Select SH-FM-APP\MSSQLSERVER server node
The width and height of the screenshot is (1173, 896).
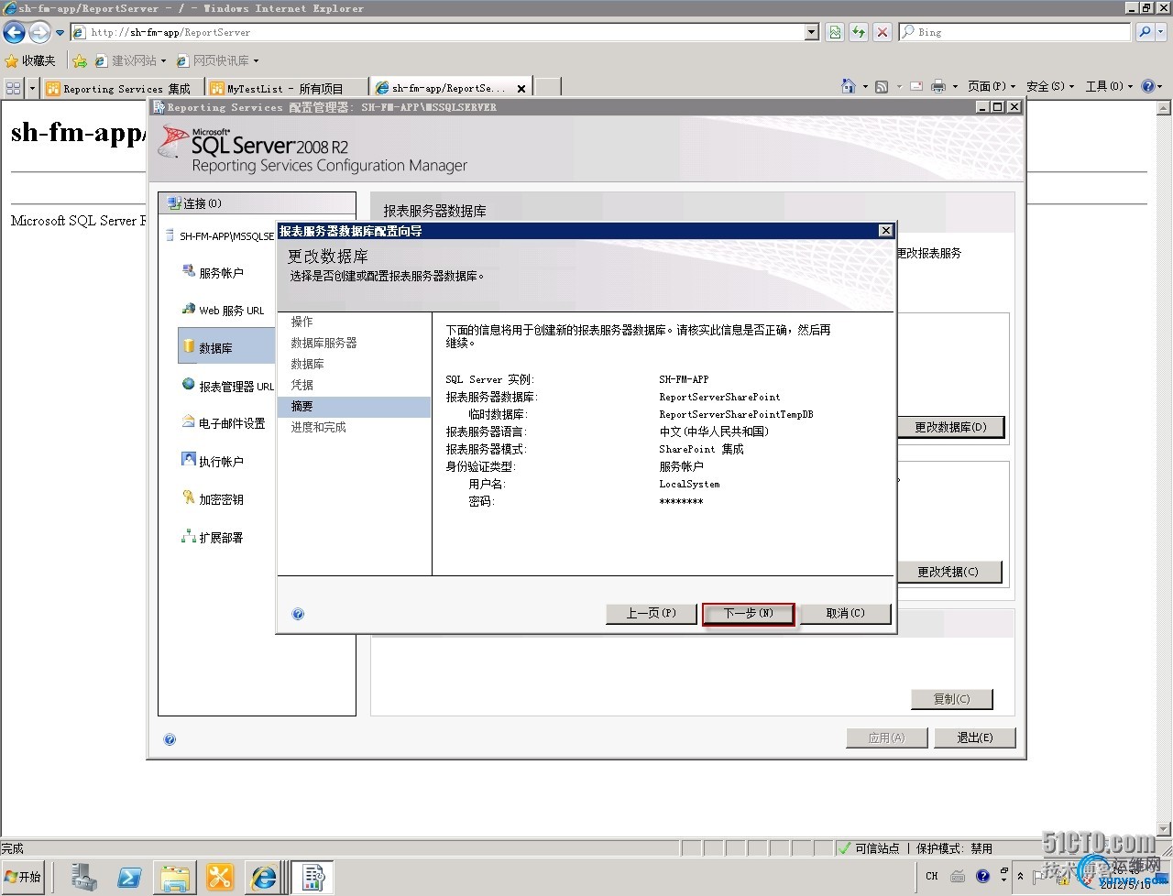(x=220, y=235)
